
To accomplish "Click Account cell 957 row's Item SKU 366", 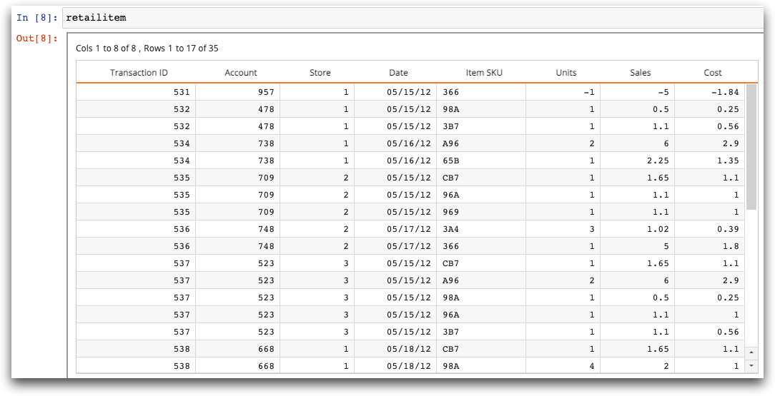I will pyautogui.click(x=481, y=92).
